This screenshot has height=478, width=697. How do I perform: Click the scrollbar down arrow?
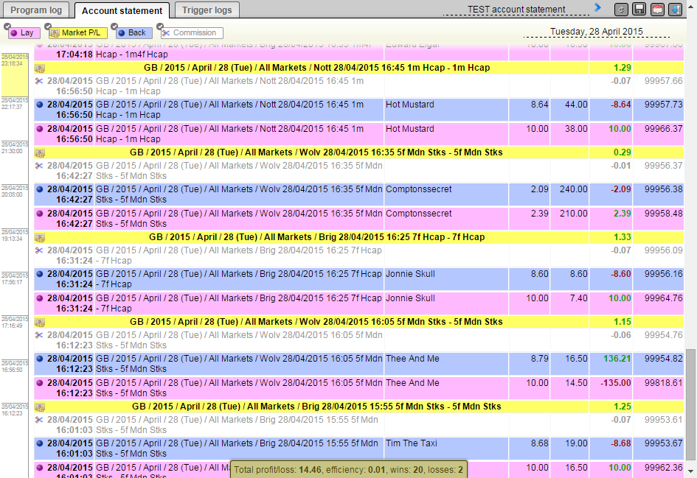[691, 471]
